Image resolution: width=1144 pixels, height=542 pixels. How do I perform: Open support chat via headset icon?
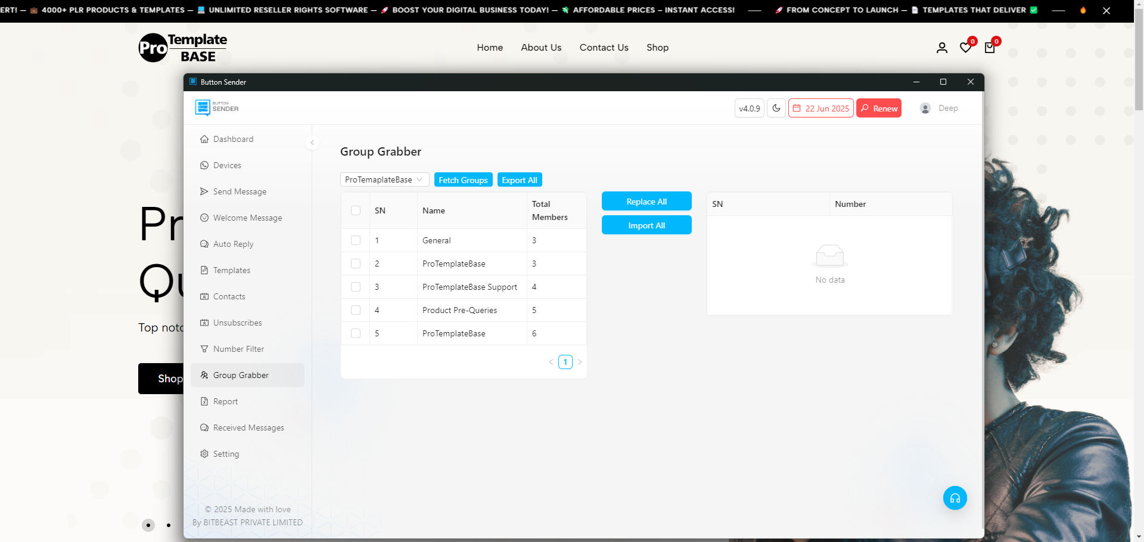pyautogui.click(x=955, y=498)
